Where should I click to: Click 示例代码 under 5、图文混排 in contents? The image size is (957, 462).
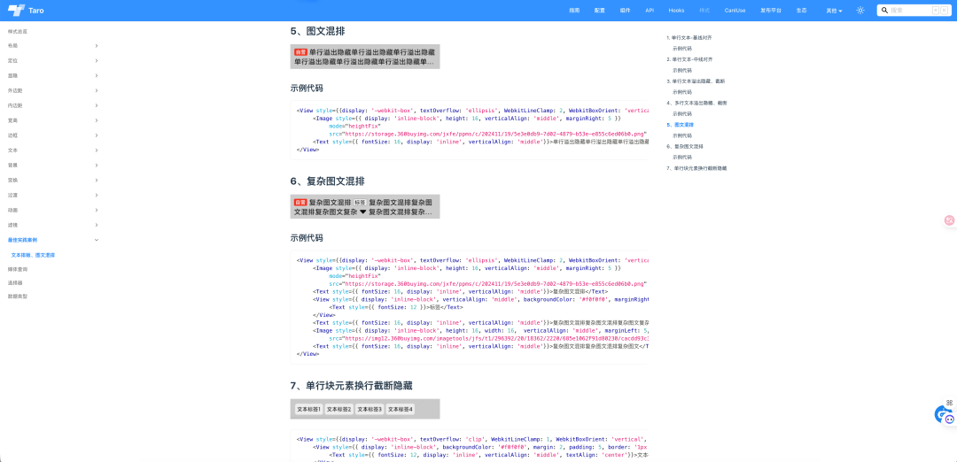(682, 135)
